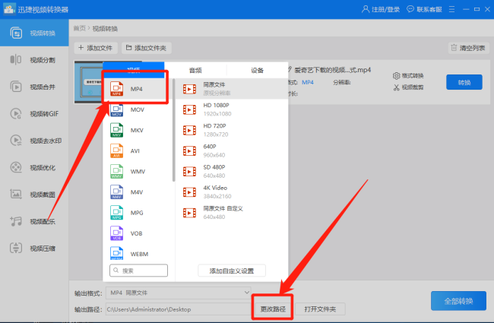Open 格式转换 settings for the file
Screen dimensions: 494x323
coord(408,76)
